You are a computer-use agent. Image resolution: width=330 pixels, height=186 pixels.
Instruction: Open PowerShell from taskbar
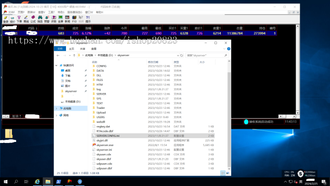[x=59, y=182]
